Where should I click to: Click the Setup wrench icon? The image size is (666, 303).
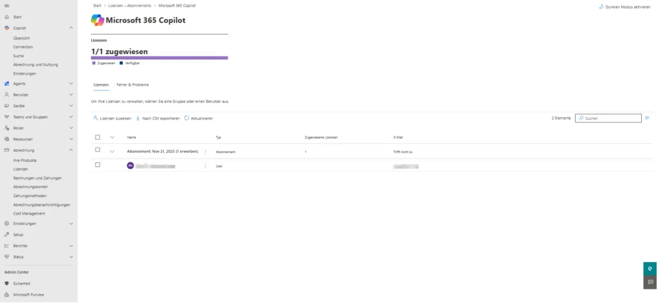[x=7, y=235]
